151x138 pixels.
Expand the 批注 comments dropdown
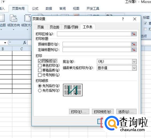[134, 62]
